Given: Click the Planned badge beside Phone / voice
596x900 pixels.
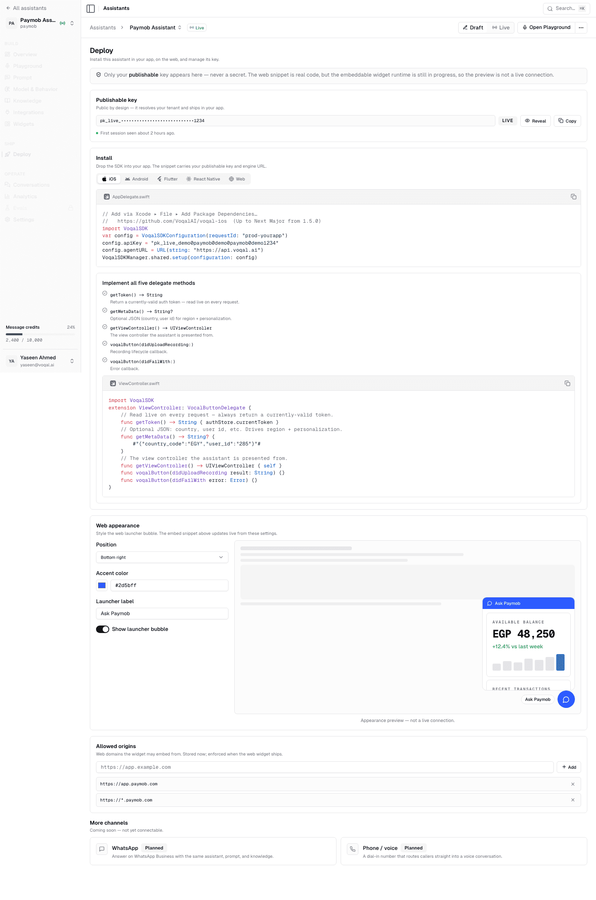Looking at the screenshot, I should point(413,848).
